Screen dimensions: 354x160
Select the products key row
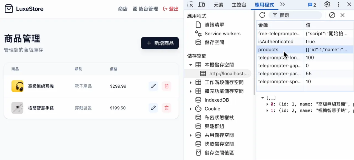pos(305,50)
